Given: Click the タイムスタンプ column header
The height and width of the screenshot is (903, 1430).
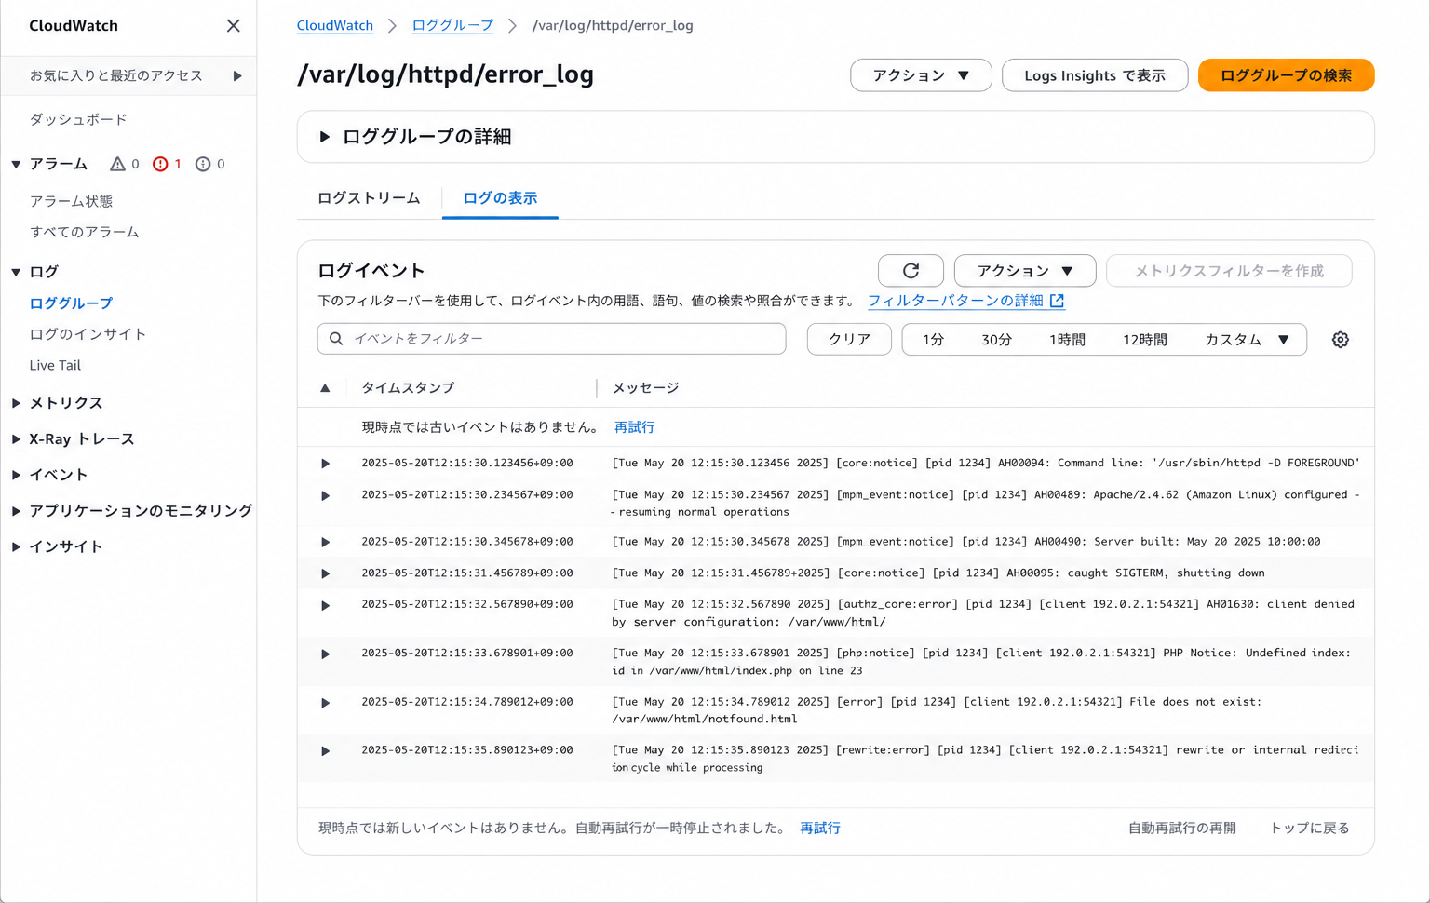Looking at the screenshot, I should 408,388.
